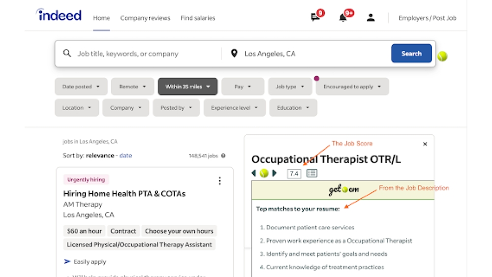Click the job count help icon
The height and width of the screenshot is (277, 492).
click(223, 155)
